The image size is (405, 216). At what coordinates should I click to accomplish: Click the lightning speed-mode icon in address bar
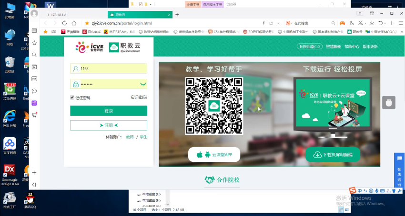click(x=263, y=23)
